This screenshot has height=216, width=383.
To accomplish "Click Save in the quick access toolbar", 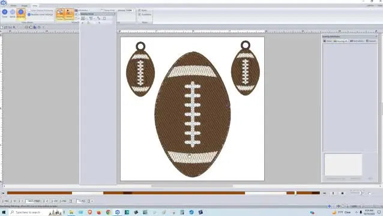I will pyautogui.click(x=10, y=28).
